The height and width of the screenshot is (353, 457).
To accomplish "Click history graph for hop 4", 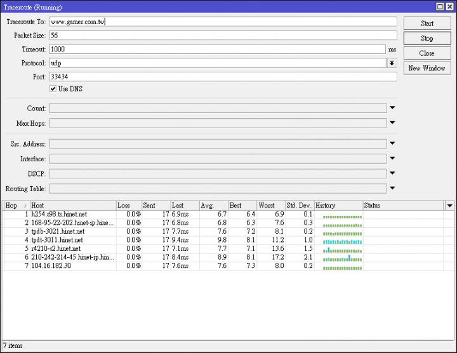I will tap(343, 242).
